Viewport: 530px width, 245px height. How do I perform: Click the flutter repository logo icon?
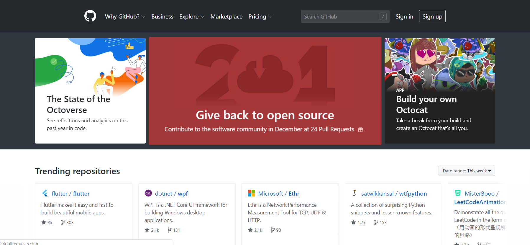pyautogui.click(x=45, y=193)
